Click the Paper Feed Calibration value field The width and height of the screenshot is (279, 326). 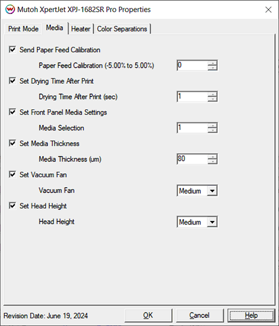[192, 66]
